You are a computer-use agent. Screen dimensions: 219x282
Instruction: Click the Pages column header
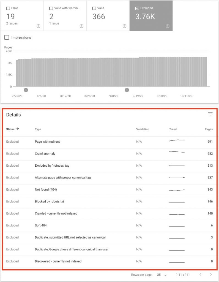(x=209, y=129)
